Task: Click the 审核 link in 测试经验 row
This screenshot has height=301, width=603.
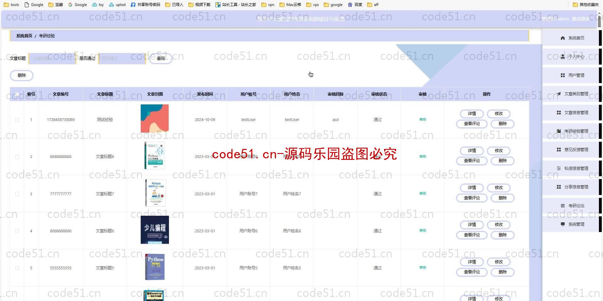Action: pos(423,119)
